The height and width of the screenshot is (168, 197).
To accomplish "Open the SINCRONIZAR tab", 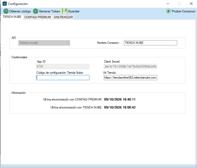I will [x=63, y=17].
